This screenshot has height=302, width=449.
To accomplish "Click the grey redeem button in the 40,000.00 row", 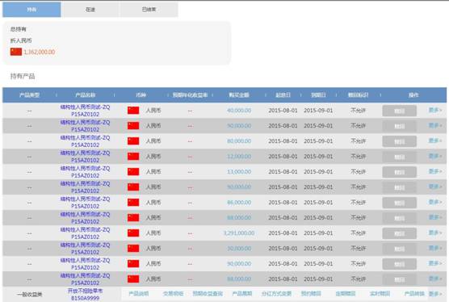I will coord(400,111).
